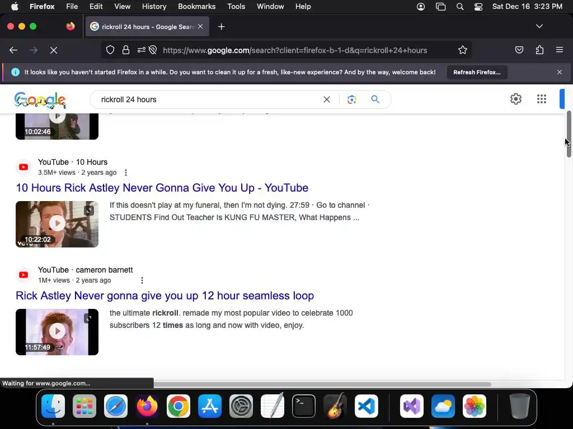Open the Bookmarks menu
573x429 pixels.
(196, 6)
